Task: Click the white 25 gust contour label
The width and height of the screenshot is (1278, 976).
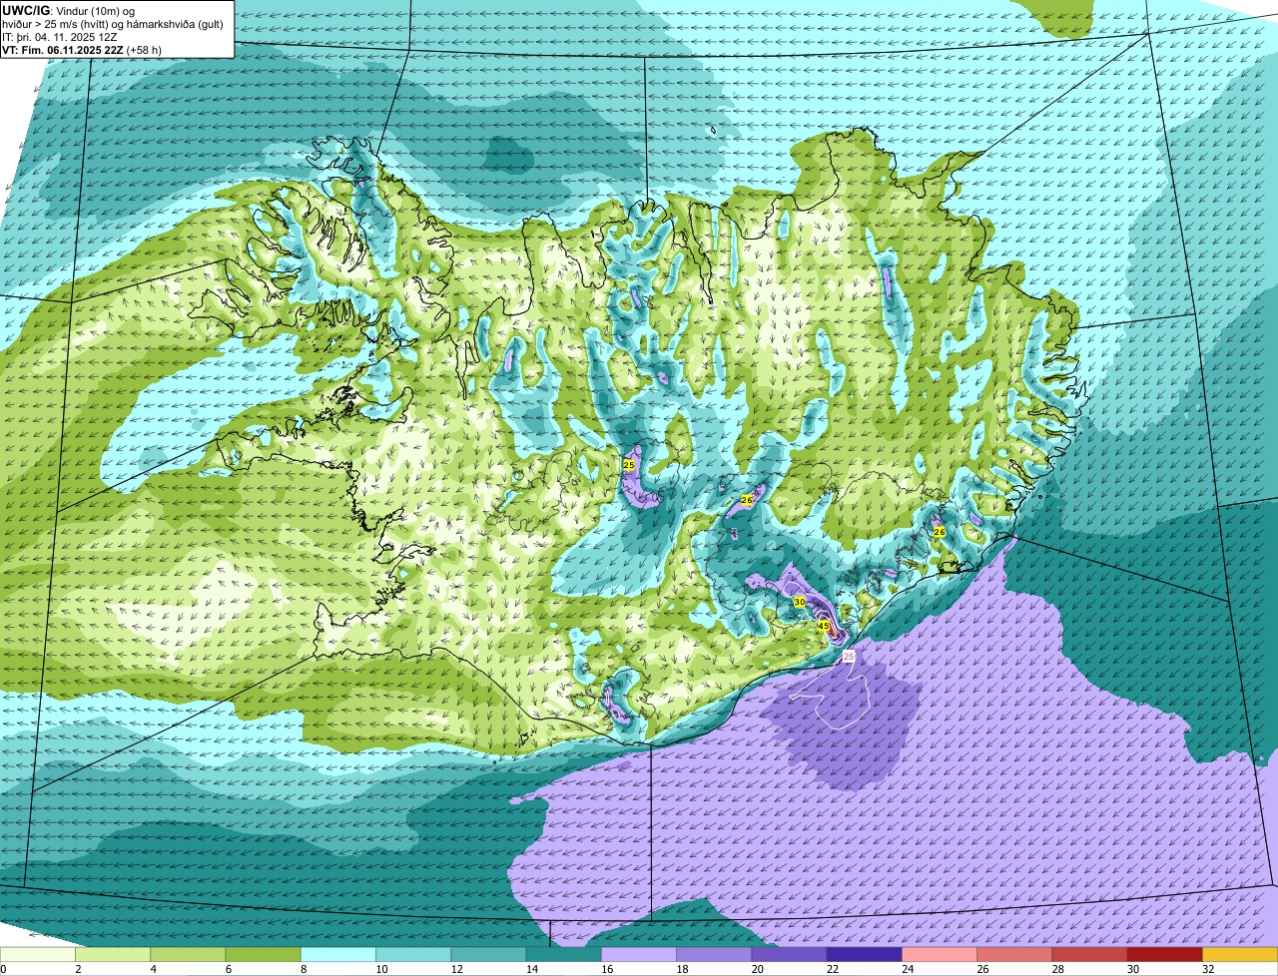Action: click(849, 656)
